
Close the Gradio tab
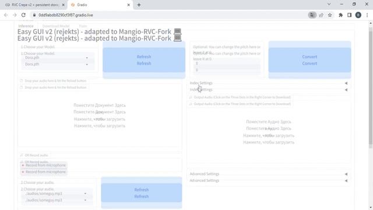coord(129,5)
